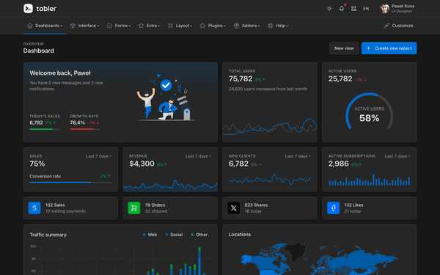440x275 pixels.
Task: Click Paweł Kuna avatar
Action: click(384, 8)
